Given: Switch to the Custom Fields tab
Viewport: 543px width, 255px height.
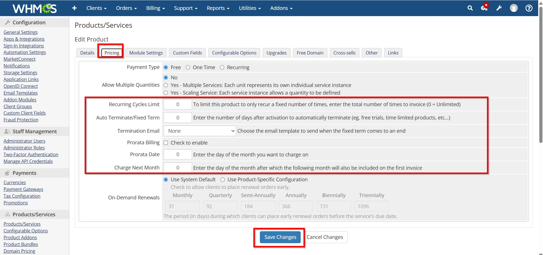Looking at the screenshot, I should pyautogui.click(x=187, y=53).
